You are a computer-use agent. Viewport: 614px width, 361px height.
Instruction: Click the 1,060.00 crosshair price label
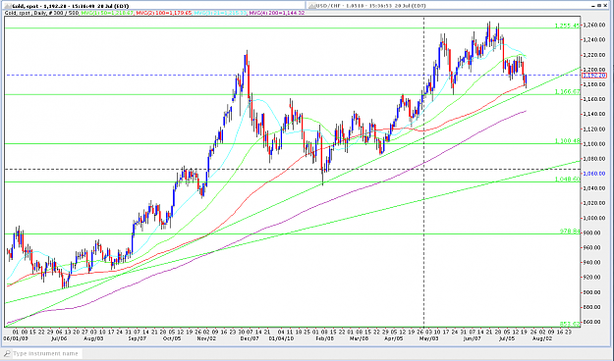594,174
